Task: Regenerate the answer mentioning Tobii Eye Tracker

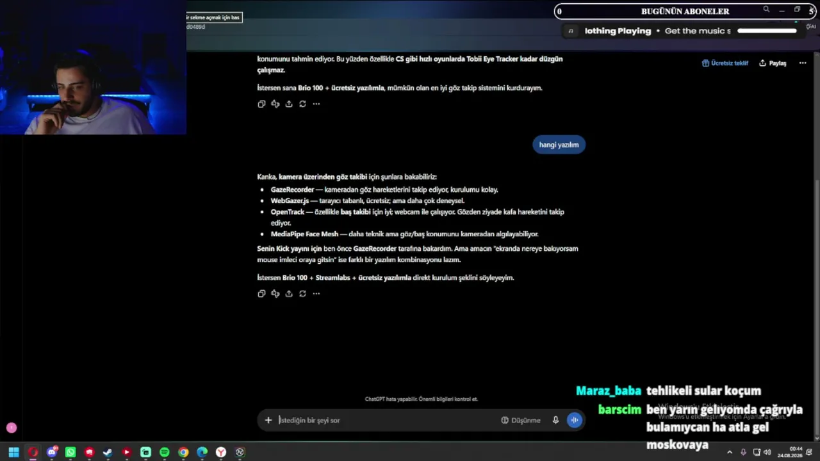Action: point(302,104)
